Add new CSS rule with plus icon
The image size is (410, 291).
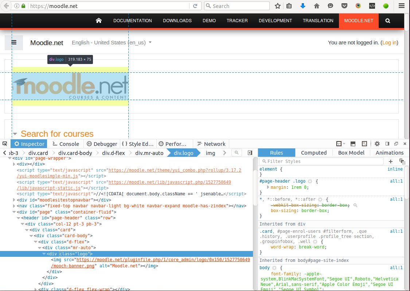point(391,161)
